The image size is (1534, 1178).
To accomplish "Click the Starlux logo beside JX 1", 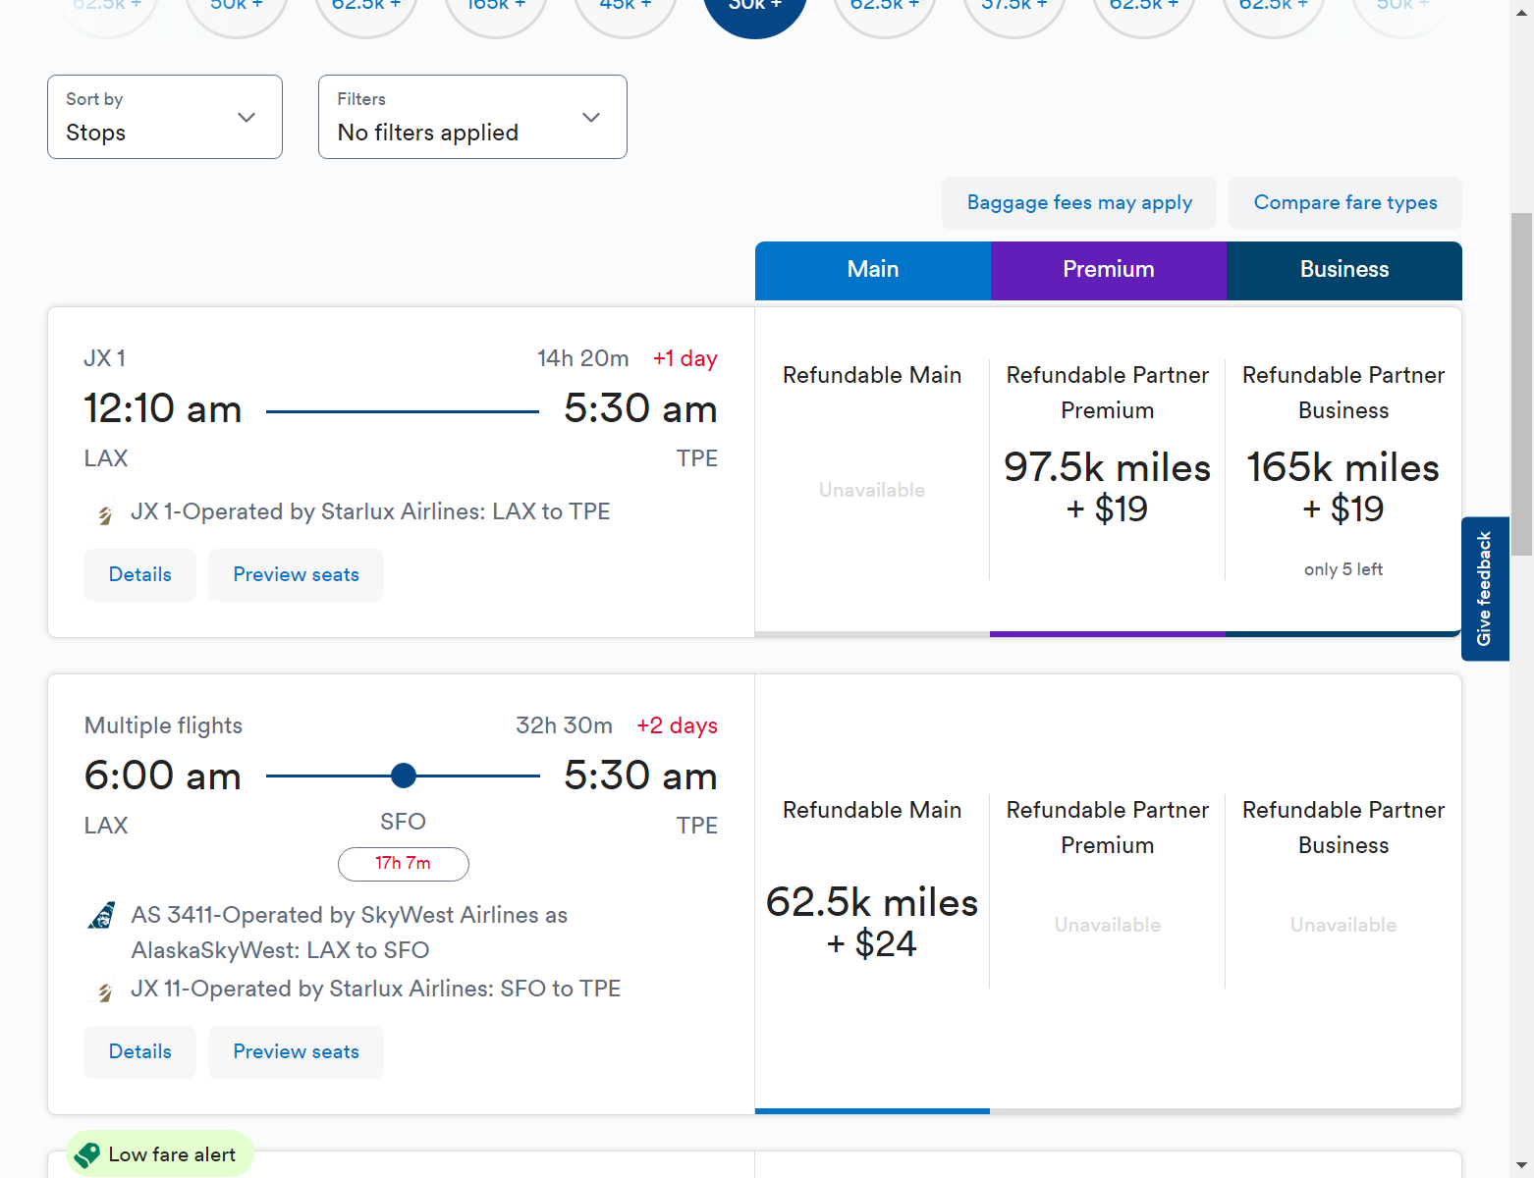I will (x=104, y=513).
